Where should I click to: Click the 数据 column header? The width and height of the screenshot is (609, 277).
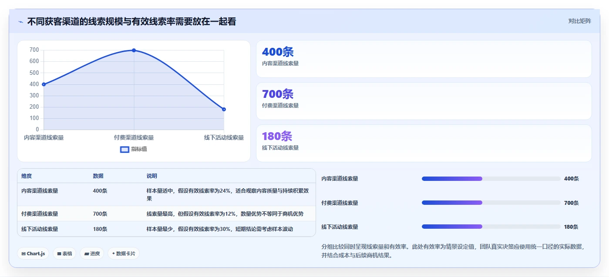pos(98,176)
